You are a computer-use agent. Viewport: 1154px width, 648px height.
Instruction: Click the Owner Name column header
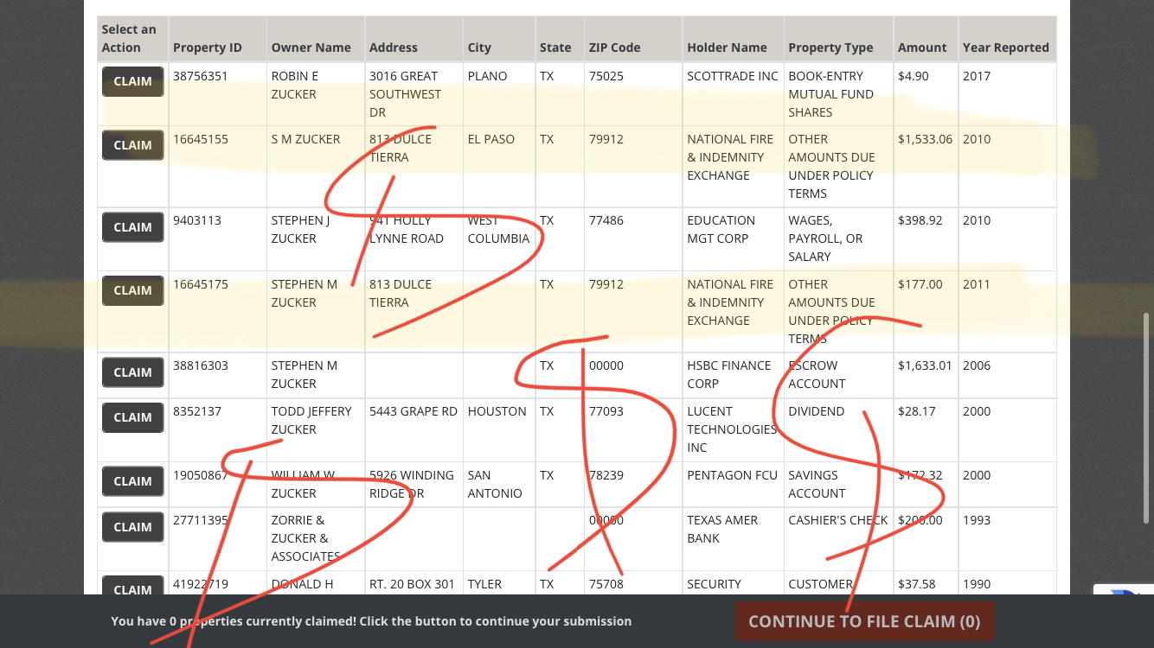[x=311, y=48]
